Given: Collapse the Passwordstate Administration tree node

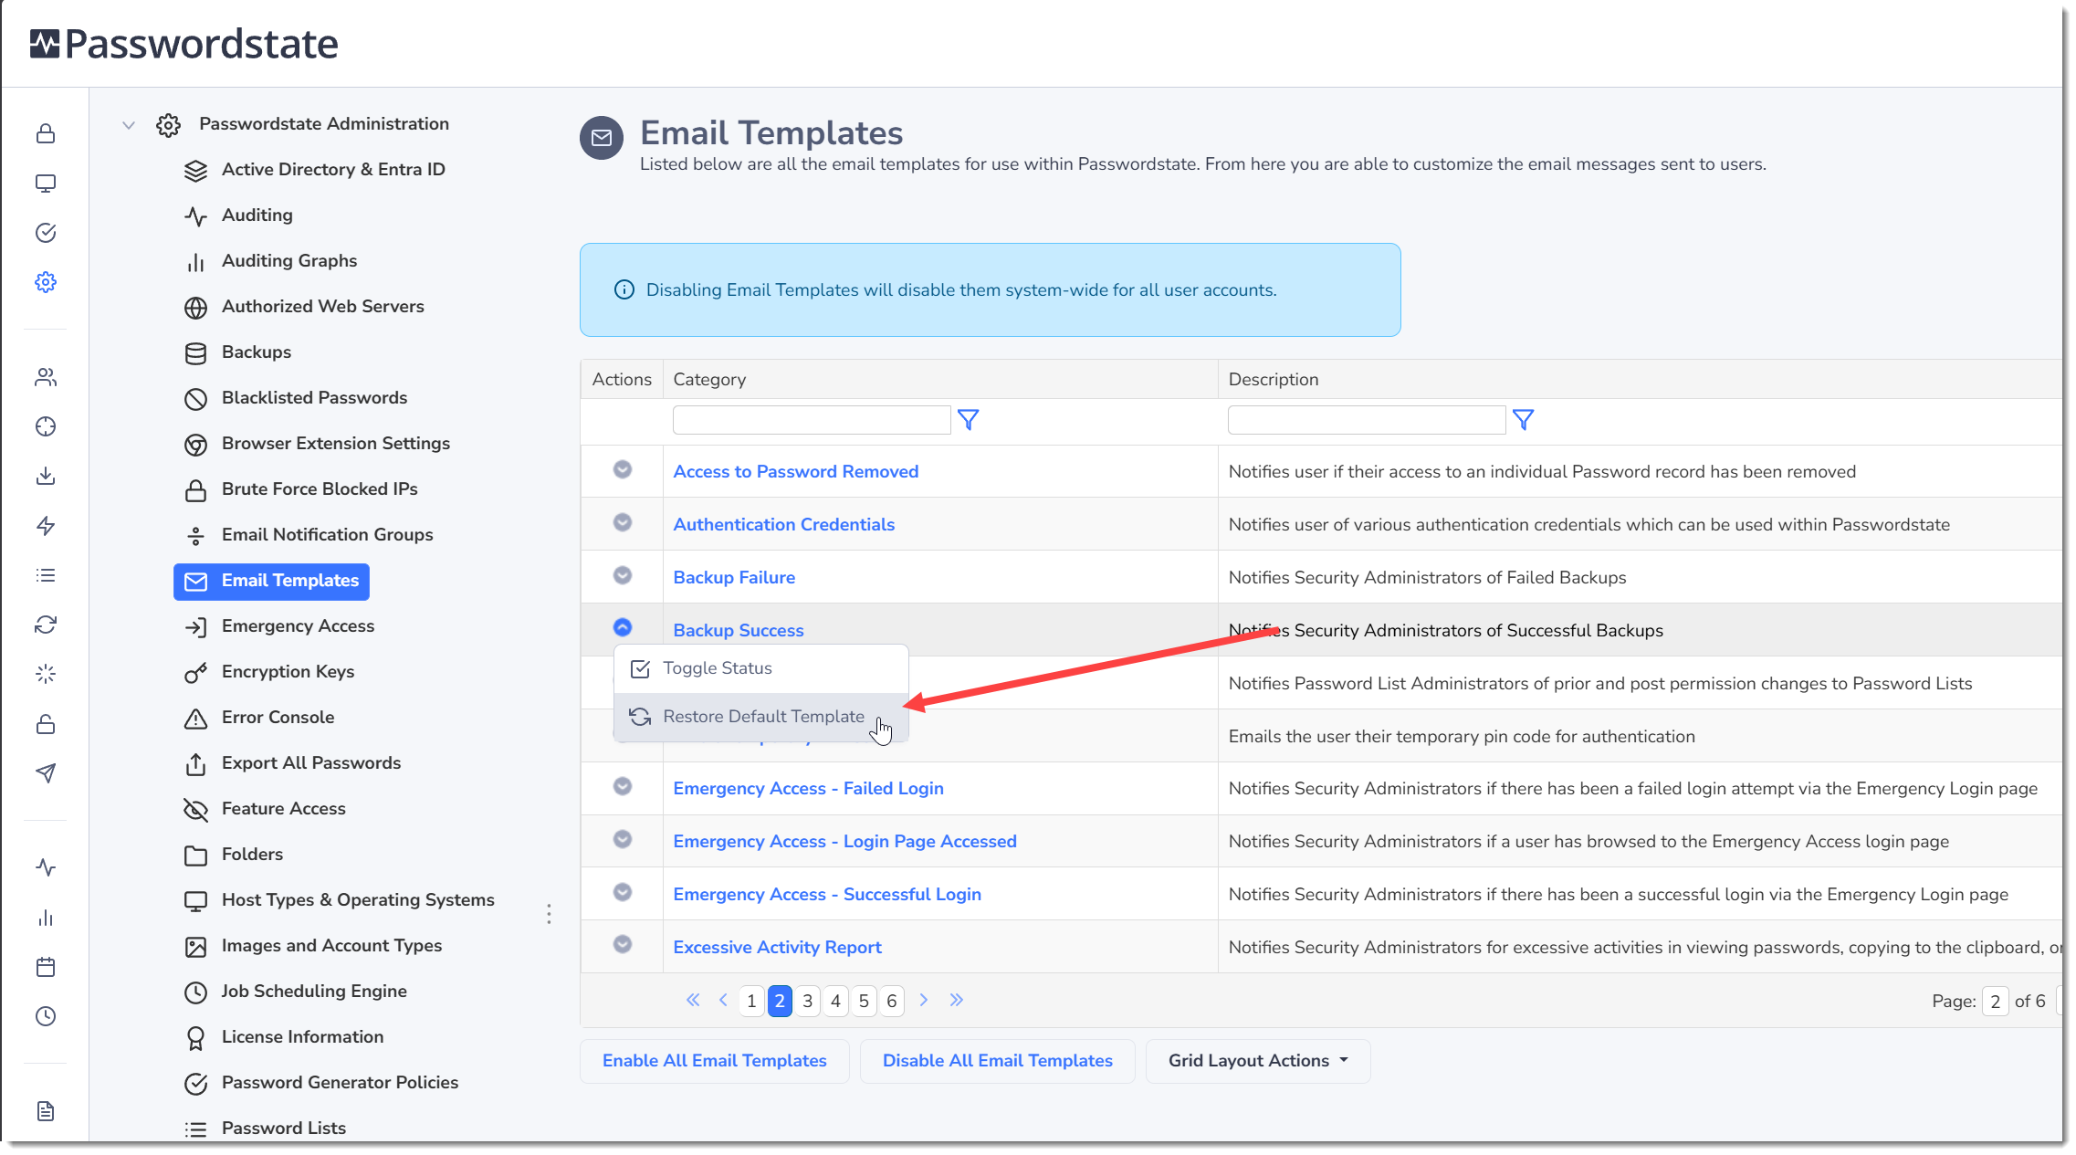Looking at the screenshot, I should point(129,125).
